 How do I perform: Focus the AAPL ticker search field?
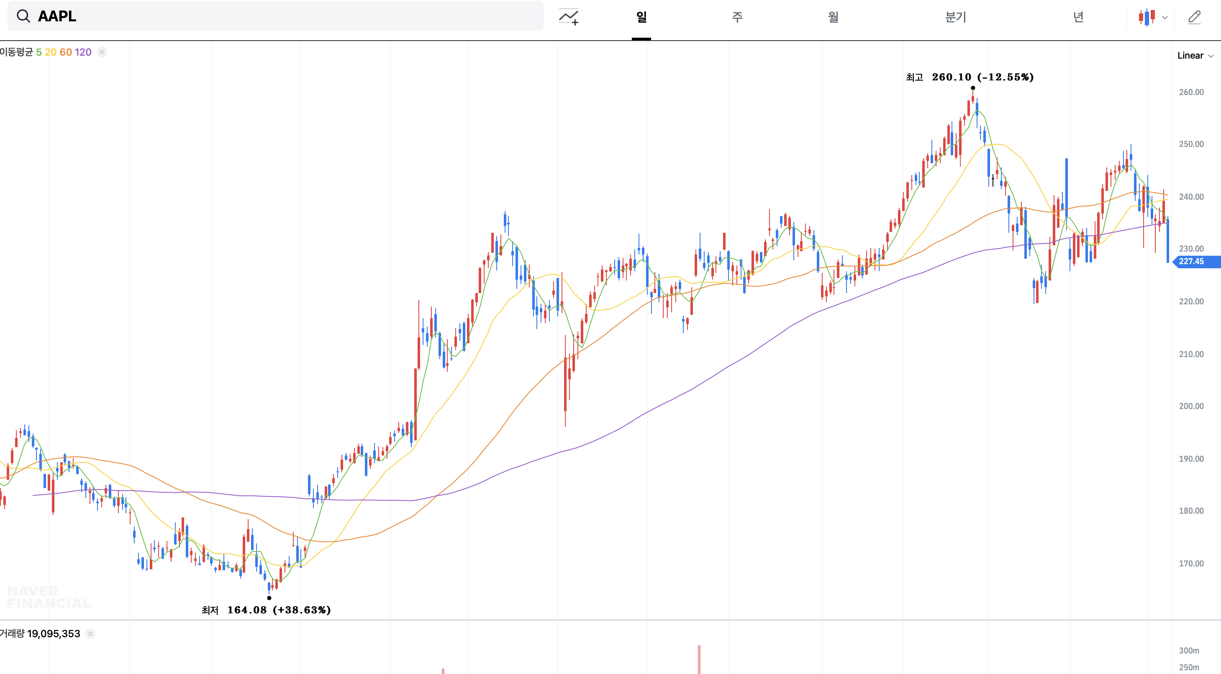coord(275,16)
